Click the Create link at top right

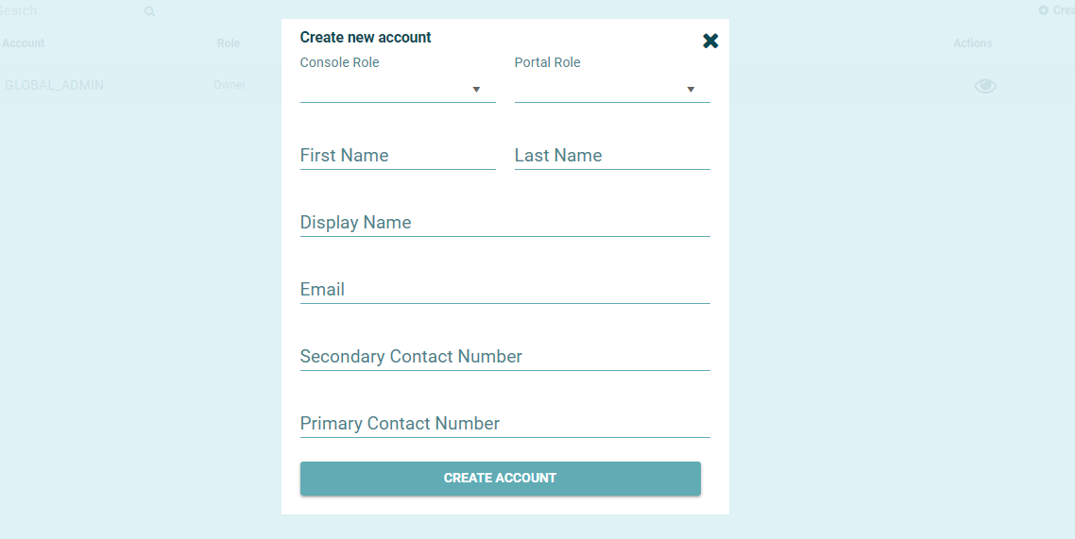coord(1063,10)
